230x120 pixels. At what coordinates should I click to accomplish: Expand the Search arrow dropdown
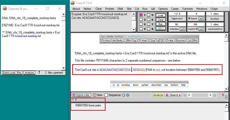point(180,95)
